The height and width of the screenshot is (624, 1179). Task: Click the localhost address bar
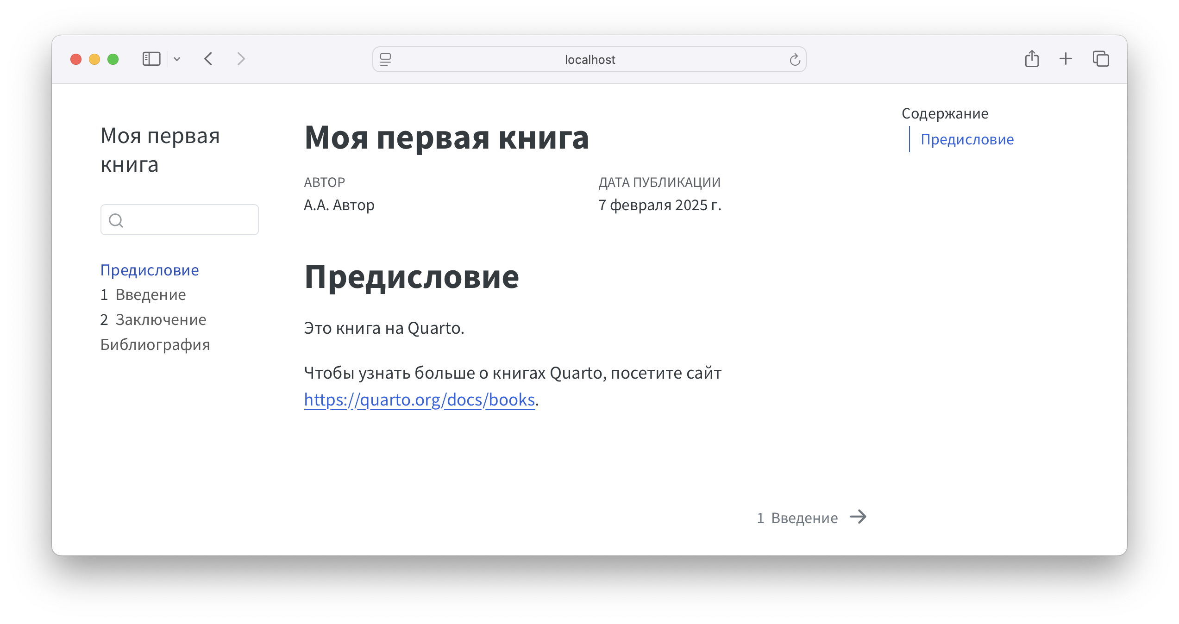[x=589, y=59]
